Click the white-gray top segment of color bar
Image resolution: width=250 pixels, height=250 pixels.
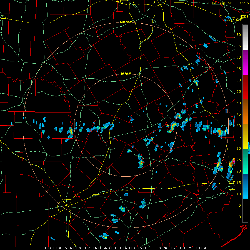pyautogui.click(x=245, y=37)
